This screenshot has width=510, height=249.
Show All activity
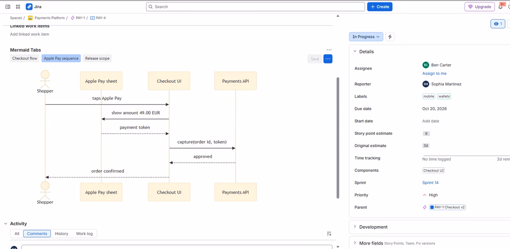coord(17,234)
